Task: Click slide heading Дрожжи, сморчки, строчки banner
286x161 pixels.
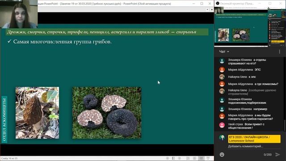Action: click(x=107, y=32)
